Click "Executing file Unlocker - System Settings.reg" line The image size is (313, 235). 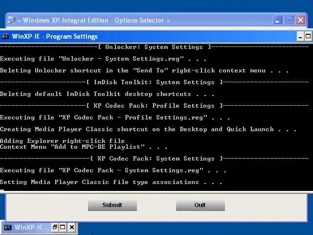point(103,59)
